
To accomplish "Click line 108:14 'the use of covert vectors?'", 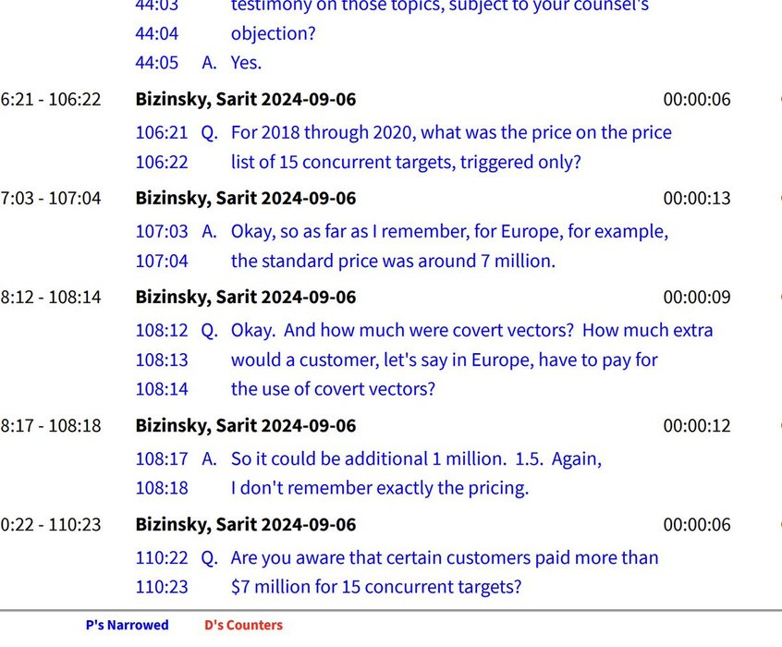I will tap(286, 389).
